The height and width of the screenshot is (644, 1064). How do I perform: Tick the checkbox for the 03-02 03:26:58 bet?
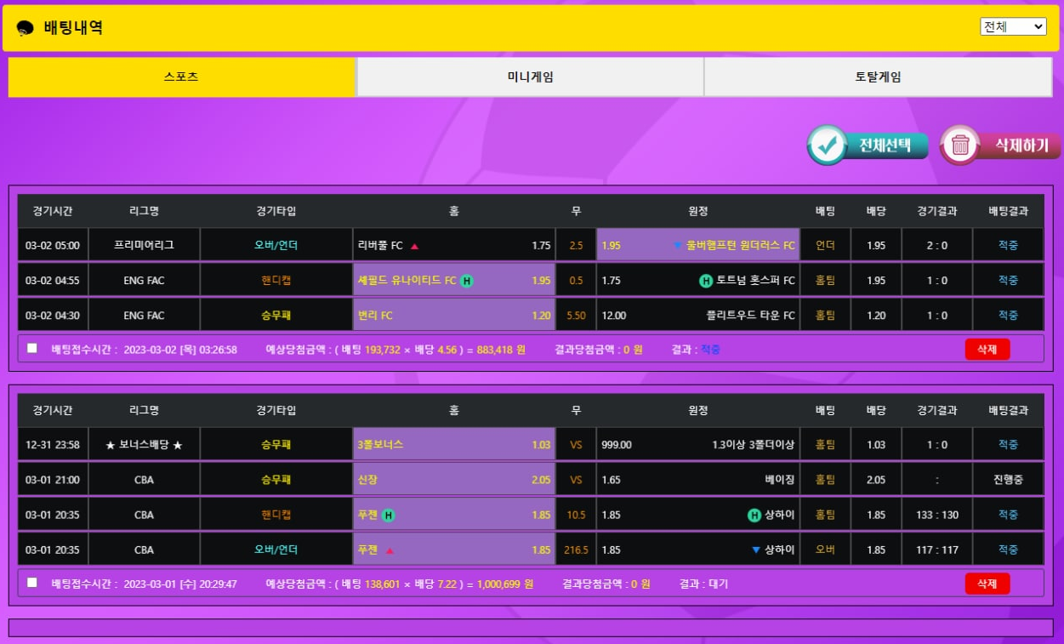[32, 348]
